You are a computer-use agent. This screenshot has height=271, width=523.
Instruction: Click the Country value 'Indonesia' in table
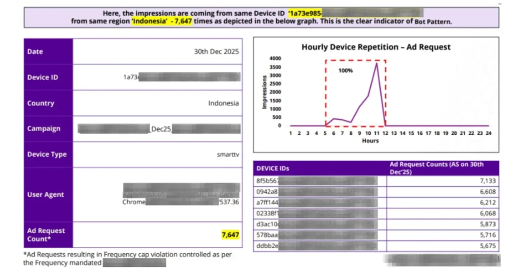pyautogui.click(x=223, y=103)
